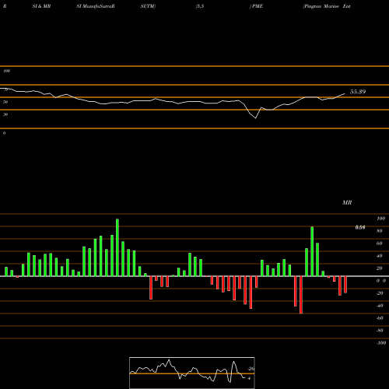The image size is (389, 389).
Task: Select the "SI MunafaSutraR" header text
Action: (x=96, y=6)
